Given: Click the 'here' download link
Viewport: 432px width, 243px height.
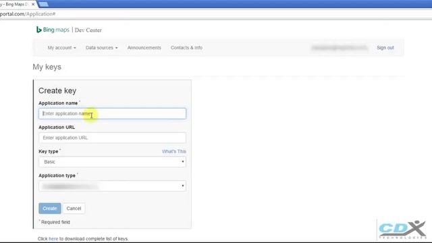Looking at the screenshot, I should point(53,238).
